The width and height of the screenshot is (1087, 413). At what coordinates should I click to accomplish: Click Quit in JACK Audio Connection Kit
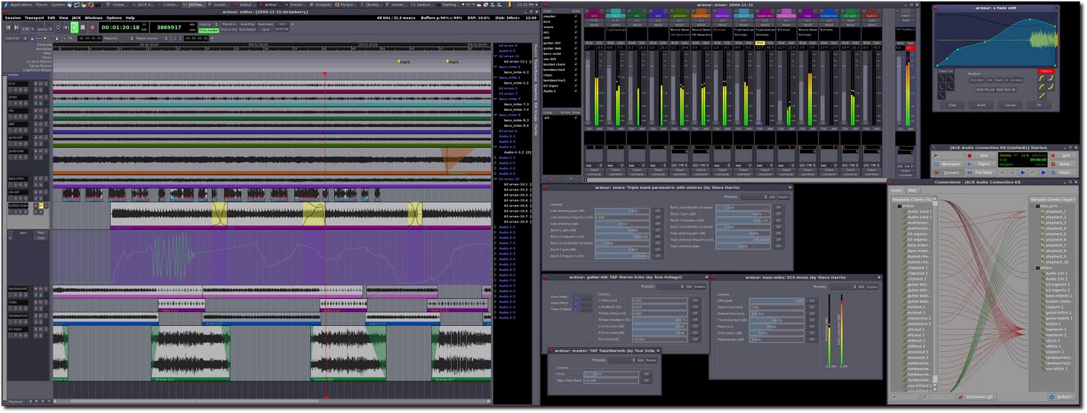pos(1063,156)
